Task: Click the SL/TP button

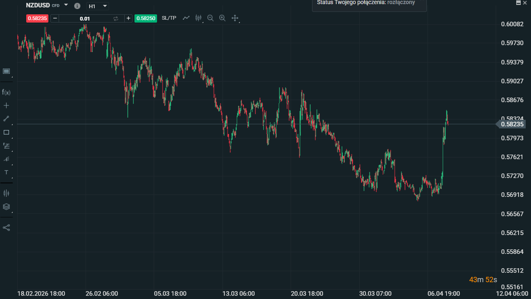Action: coord(169,18)
